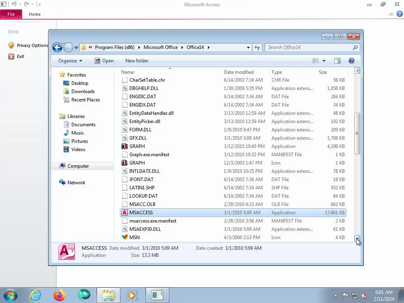The image size is (404, 303).
Task: Click the Action Center flag tray icon
Action: tap(345, 296)
